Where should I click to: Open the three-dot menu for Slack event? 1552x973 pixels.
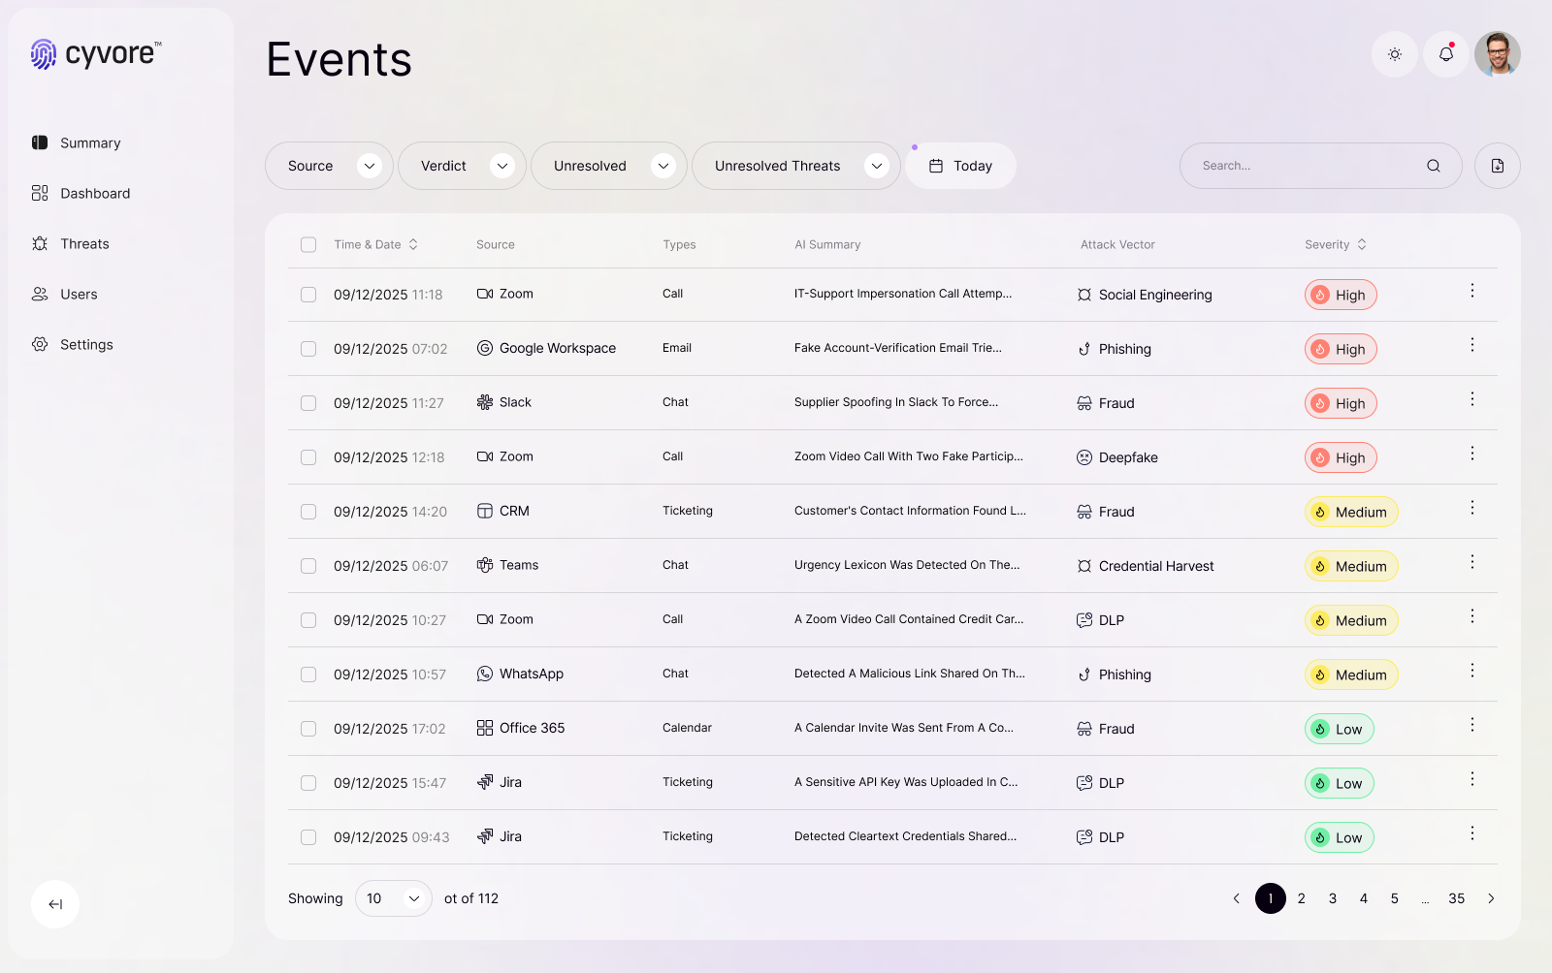pyautogui.click(x=1471, y=399)
